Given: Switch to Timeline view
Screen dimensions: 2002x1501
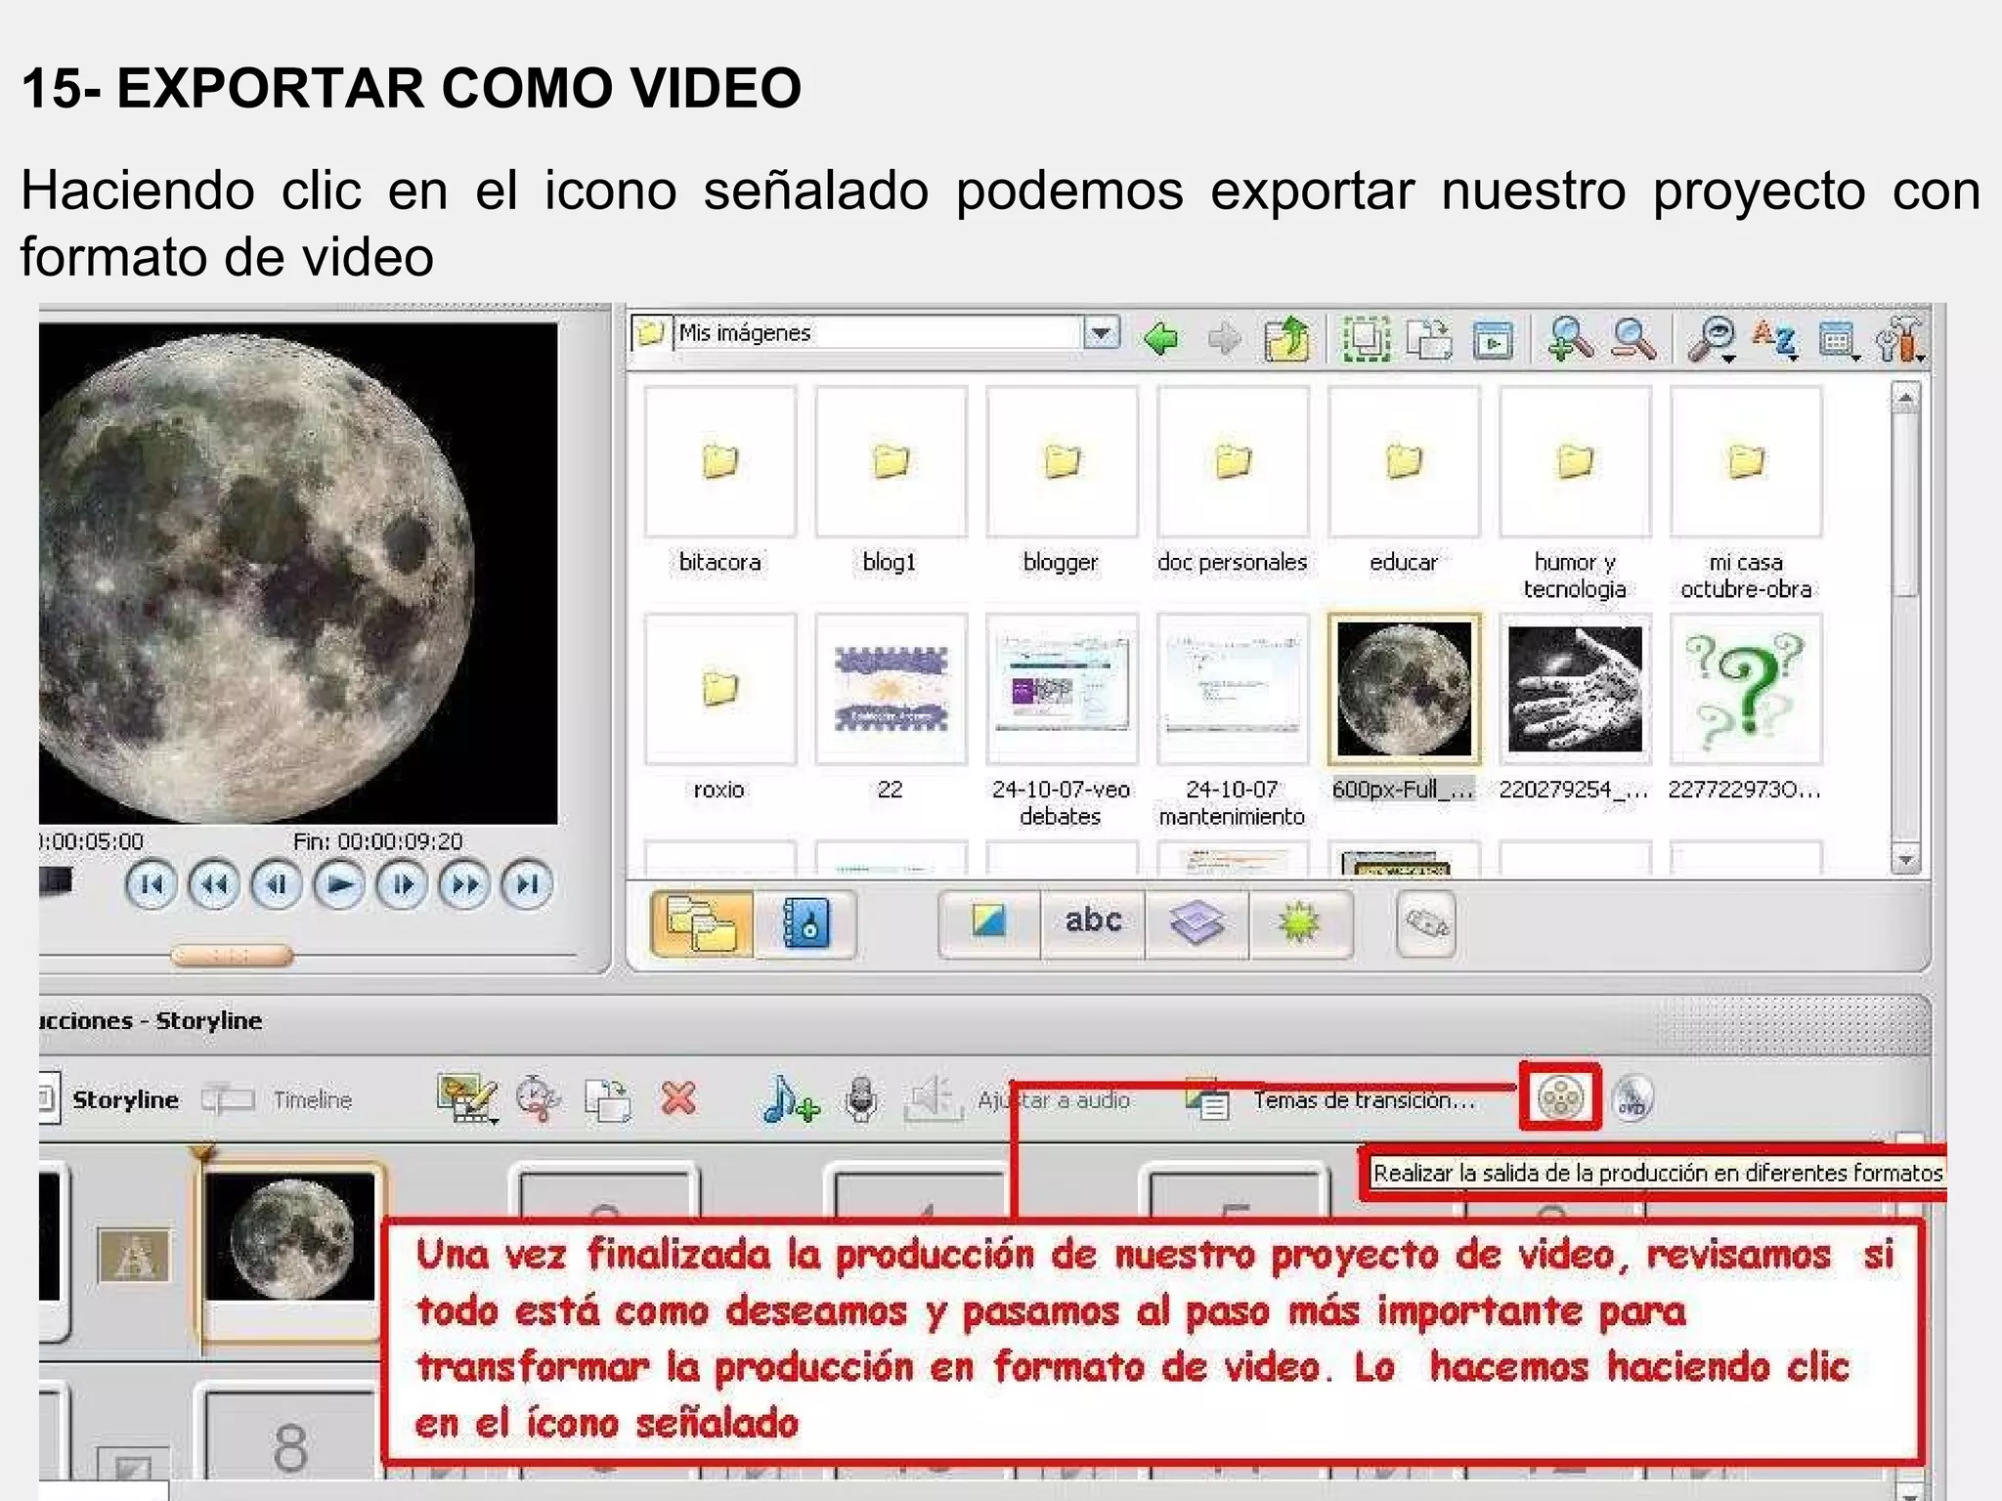Looking at the screenshot, I should point(278,1100).
